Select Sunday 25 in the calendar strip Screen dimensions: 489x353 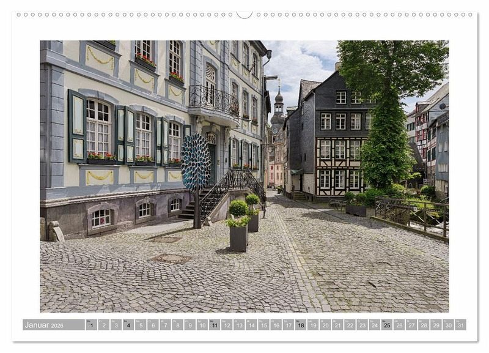pyautogui.click(x=387, y=325)
